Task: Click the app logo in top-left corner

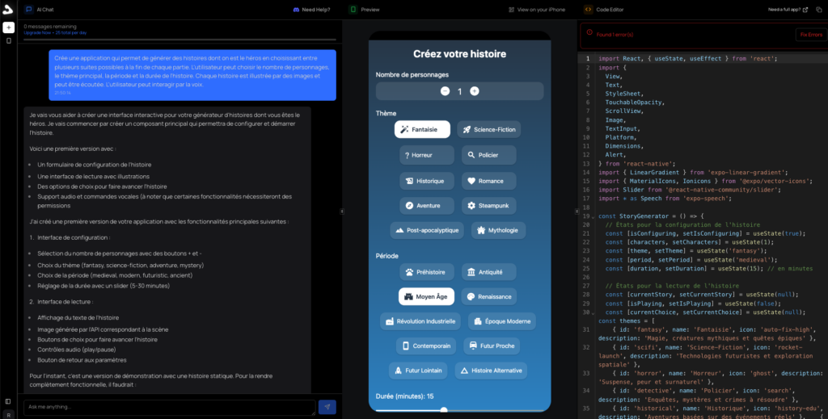Action: [x=8, y=9]
